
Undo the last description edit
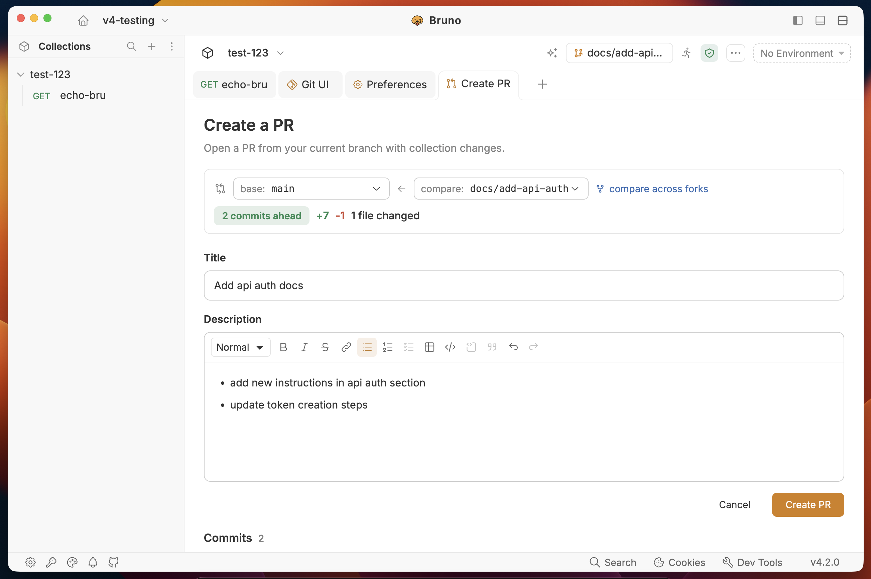(x=513, y=347)
